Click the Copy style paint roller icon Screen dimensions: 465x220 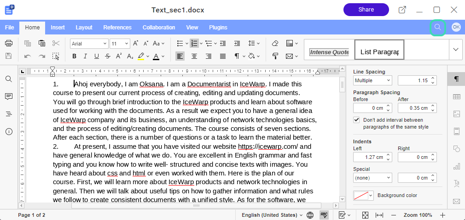275,56
